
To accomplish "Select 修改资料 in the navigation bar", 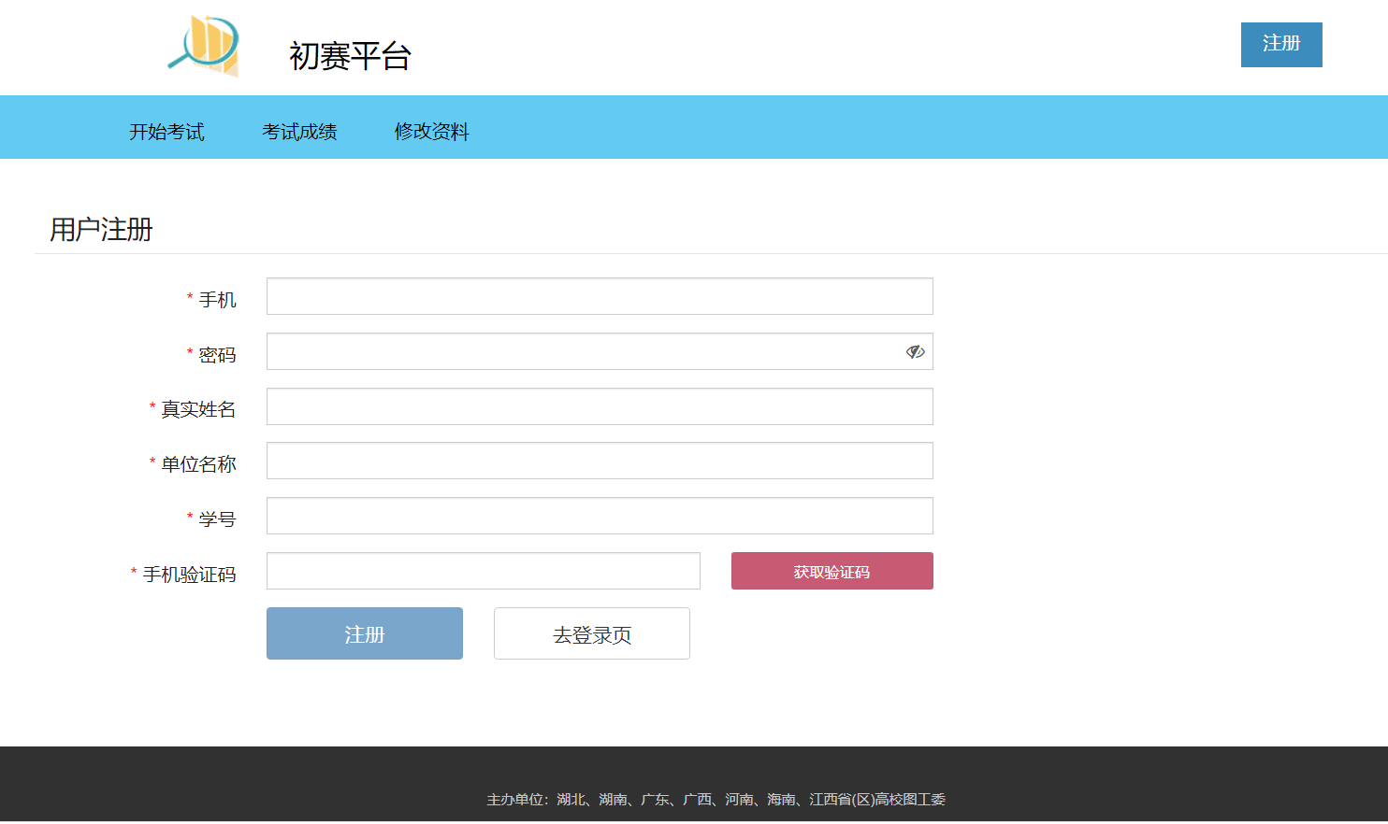I will 431,132.
